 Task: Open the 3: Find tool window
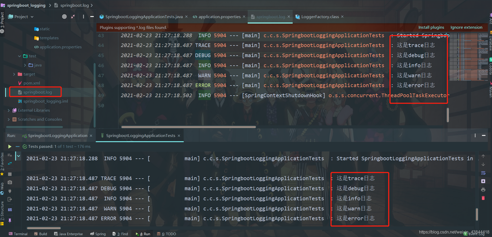[120, 234]
